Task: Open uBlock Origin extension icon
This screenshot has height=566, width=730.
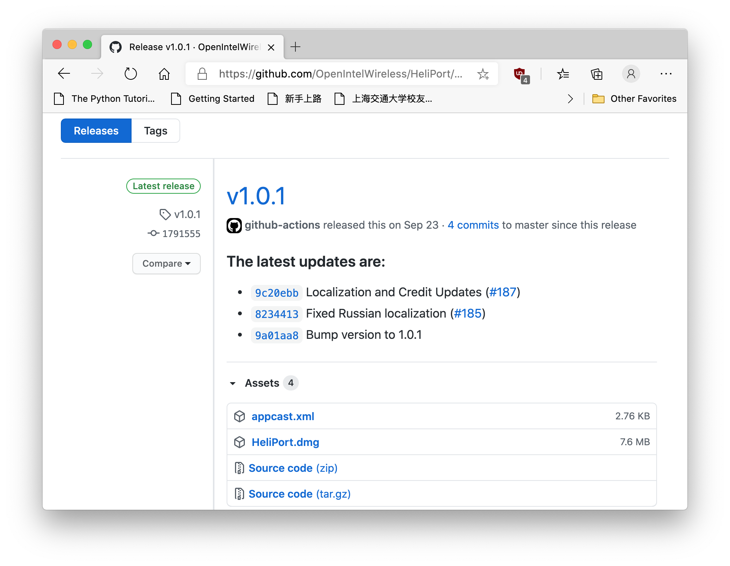Action: click(520, 74)
